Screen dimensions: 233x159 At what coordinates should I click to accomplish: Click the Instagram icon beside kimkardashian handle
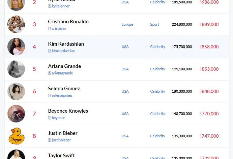(50, 51)
